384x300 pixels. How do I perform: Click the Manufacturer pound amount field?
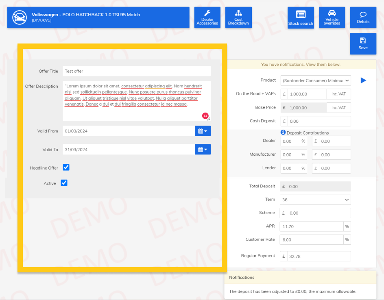[x=335, y=154]
